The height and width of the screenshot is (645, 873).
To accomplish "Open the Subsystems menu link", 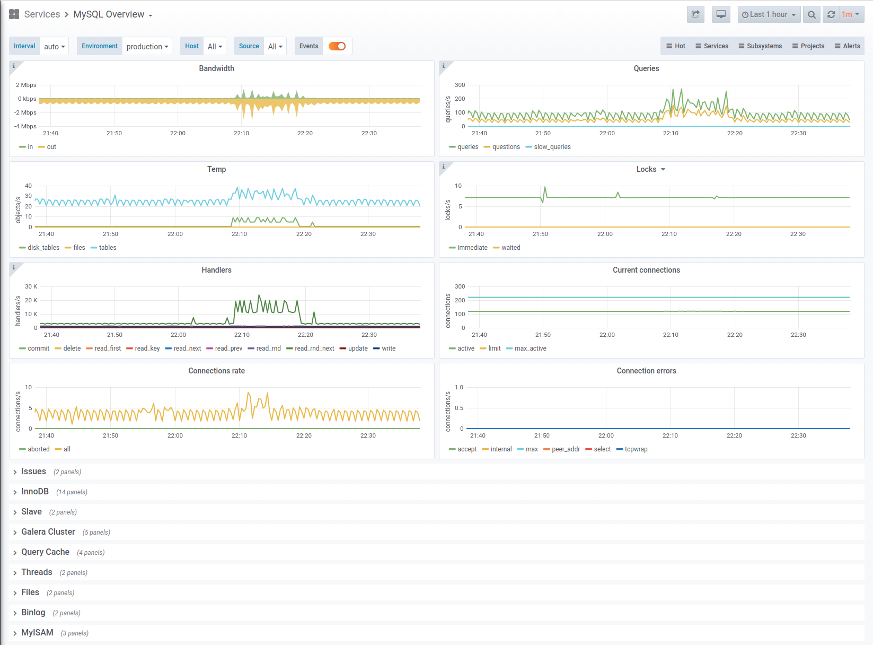I will tap(760, 46).
